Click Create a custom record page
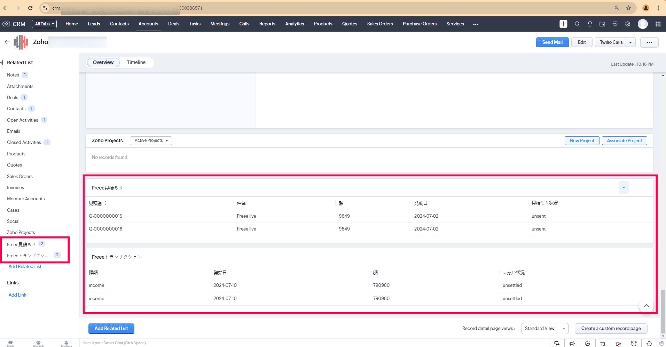This screenshot has height=347, width=666. tap(611, 329)
